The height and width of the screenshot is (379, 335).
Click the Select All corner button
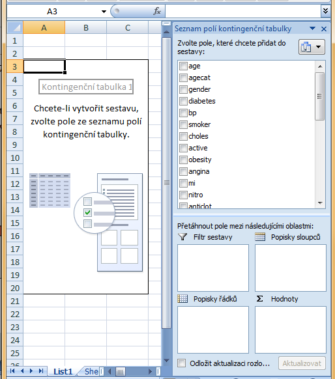pyautogui.click(x=15, y=27)
